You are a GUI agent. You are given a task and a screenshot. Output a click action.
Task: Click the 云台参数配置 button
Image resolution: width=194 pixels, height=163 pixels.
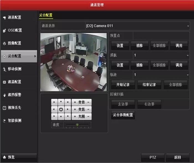point(123,115)
